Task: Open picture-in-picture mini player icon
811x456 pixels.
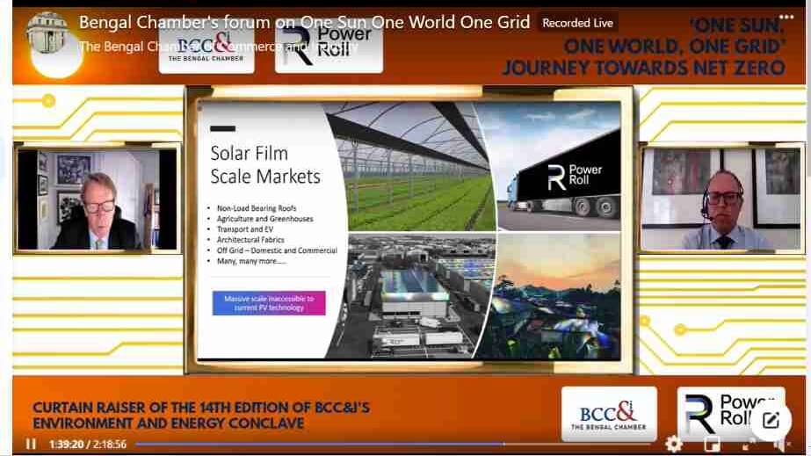Action: pyautogui.click(x=713, y=444)
